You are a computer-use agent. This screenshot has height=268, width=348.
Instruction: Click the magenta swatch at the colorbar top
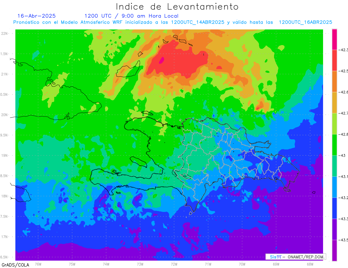click(334, 39)
